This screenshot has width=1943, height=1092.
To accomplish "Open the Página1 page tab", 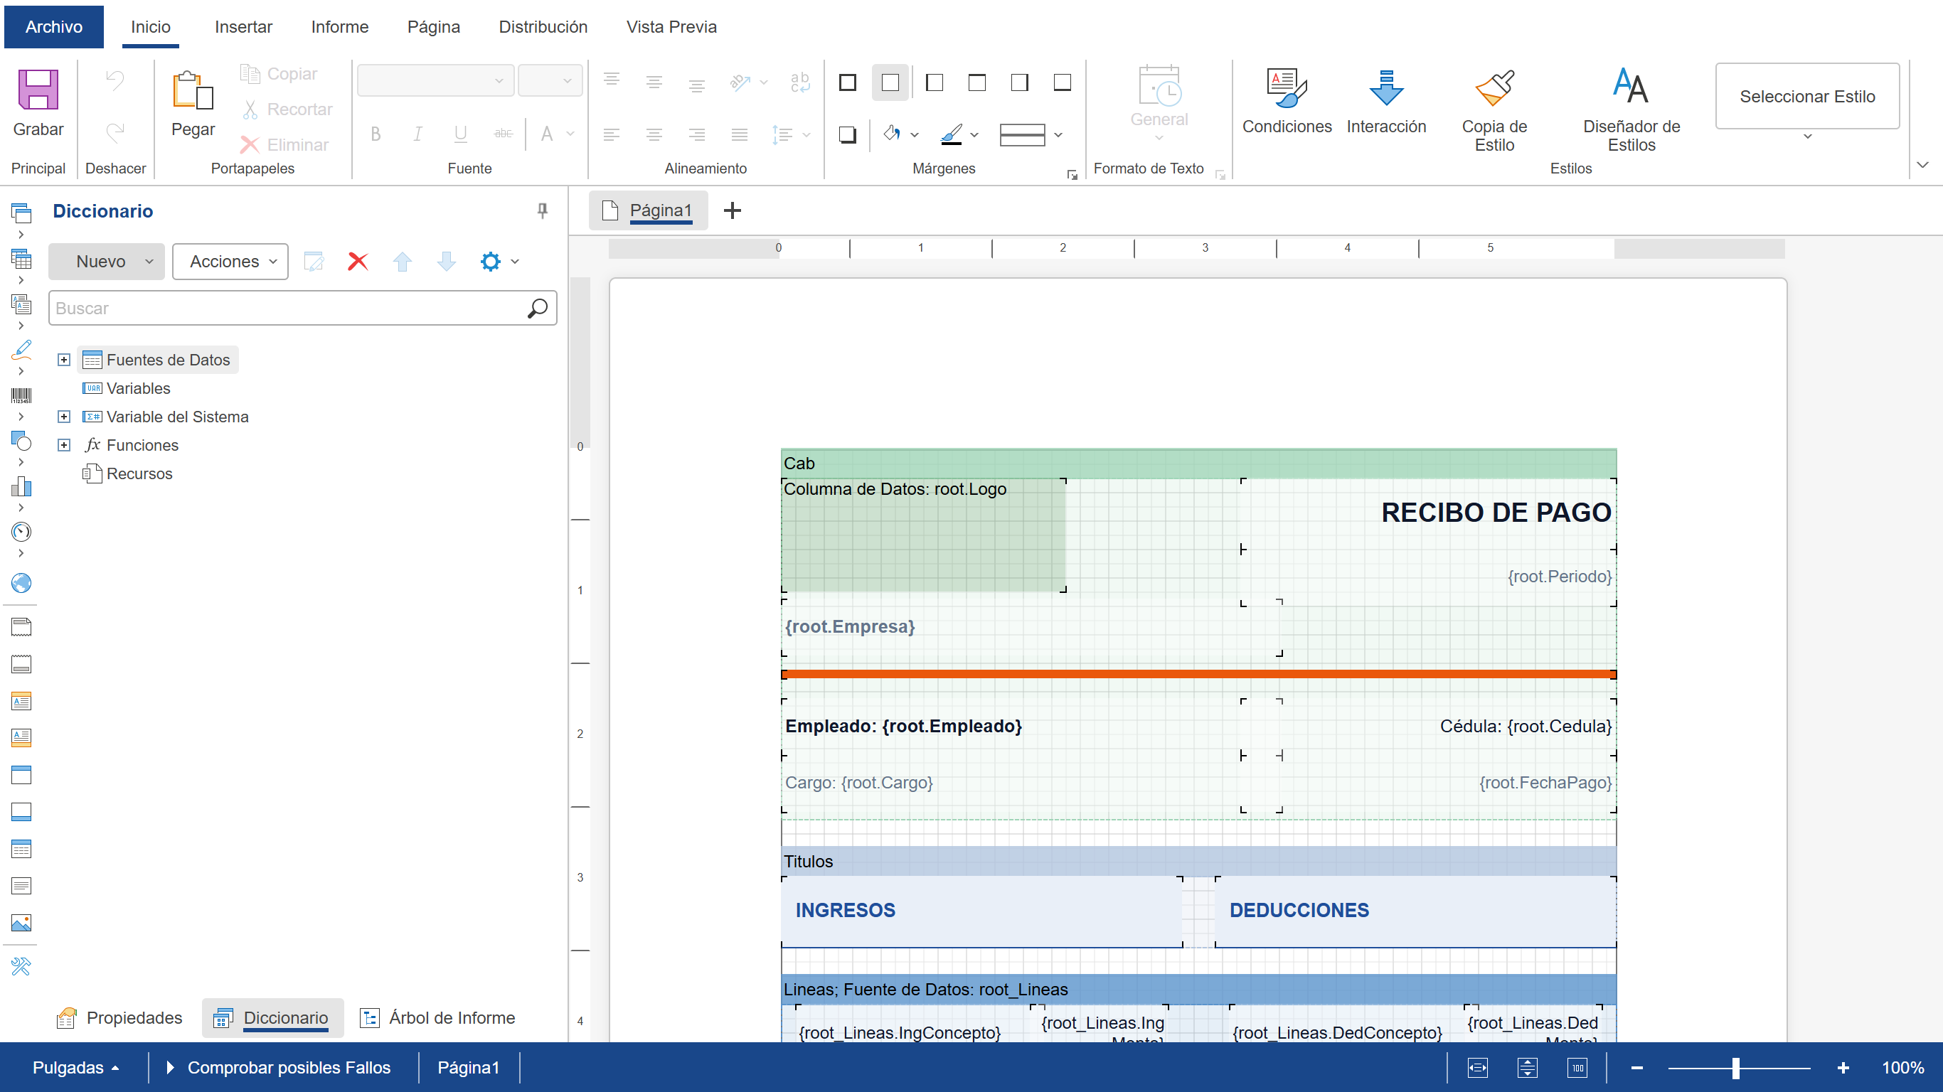I will coord(649,210).
